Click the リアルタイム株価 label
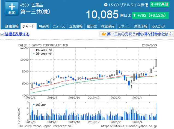Screen dimensions: 174x129 134,5
